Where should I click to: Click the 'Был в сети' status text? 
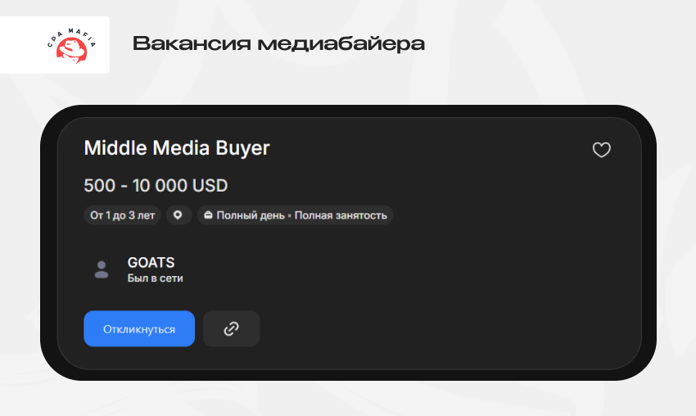coord(155,278)
